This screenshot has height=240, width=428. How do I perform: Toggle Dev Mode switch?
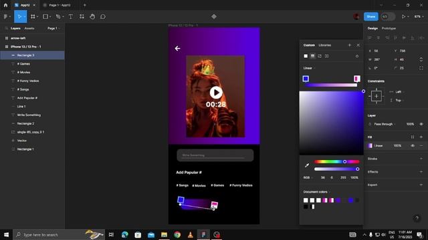(x=388, y=17)
